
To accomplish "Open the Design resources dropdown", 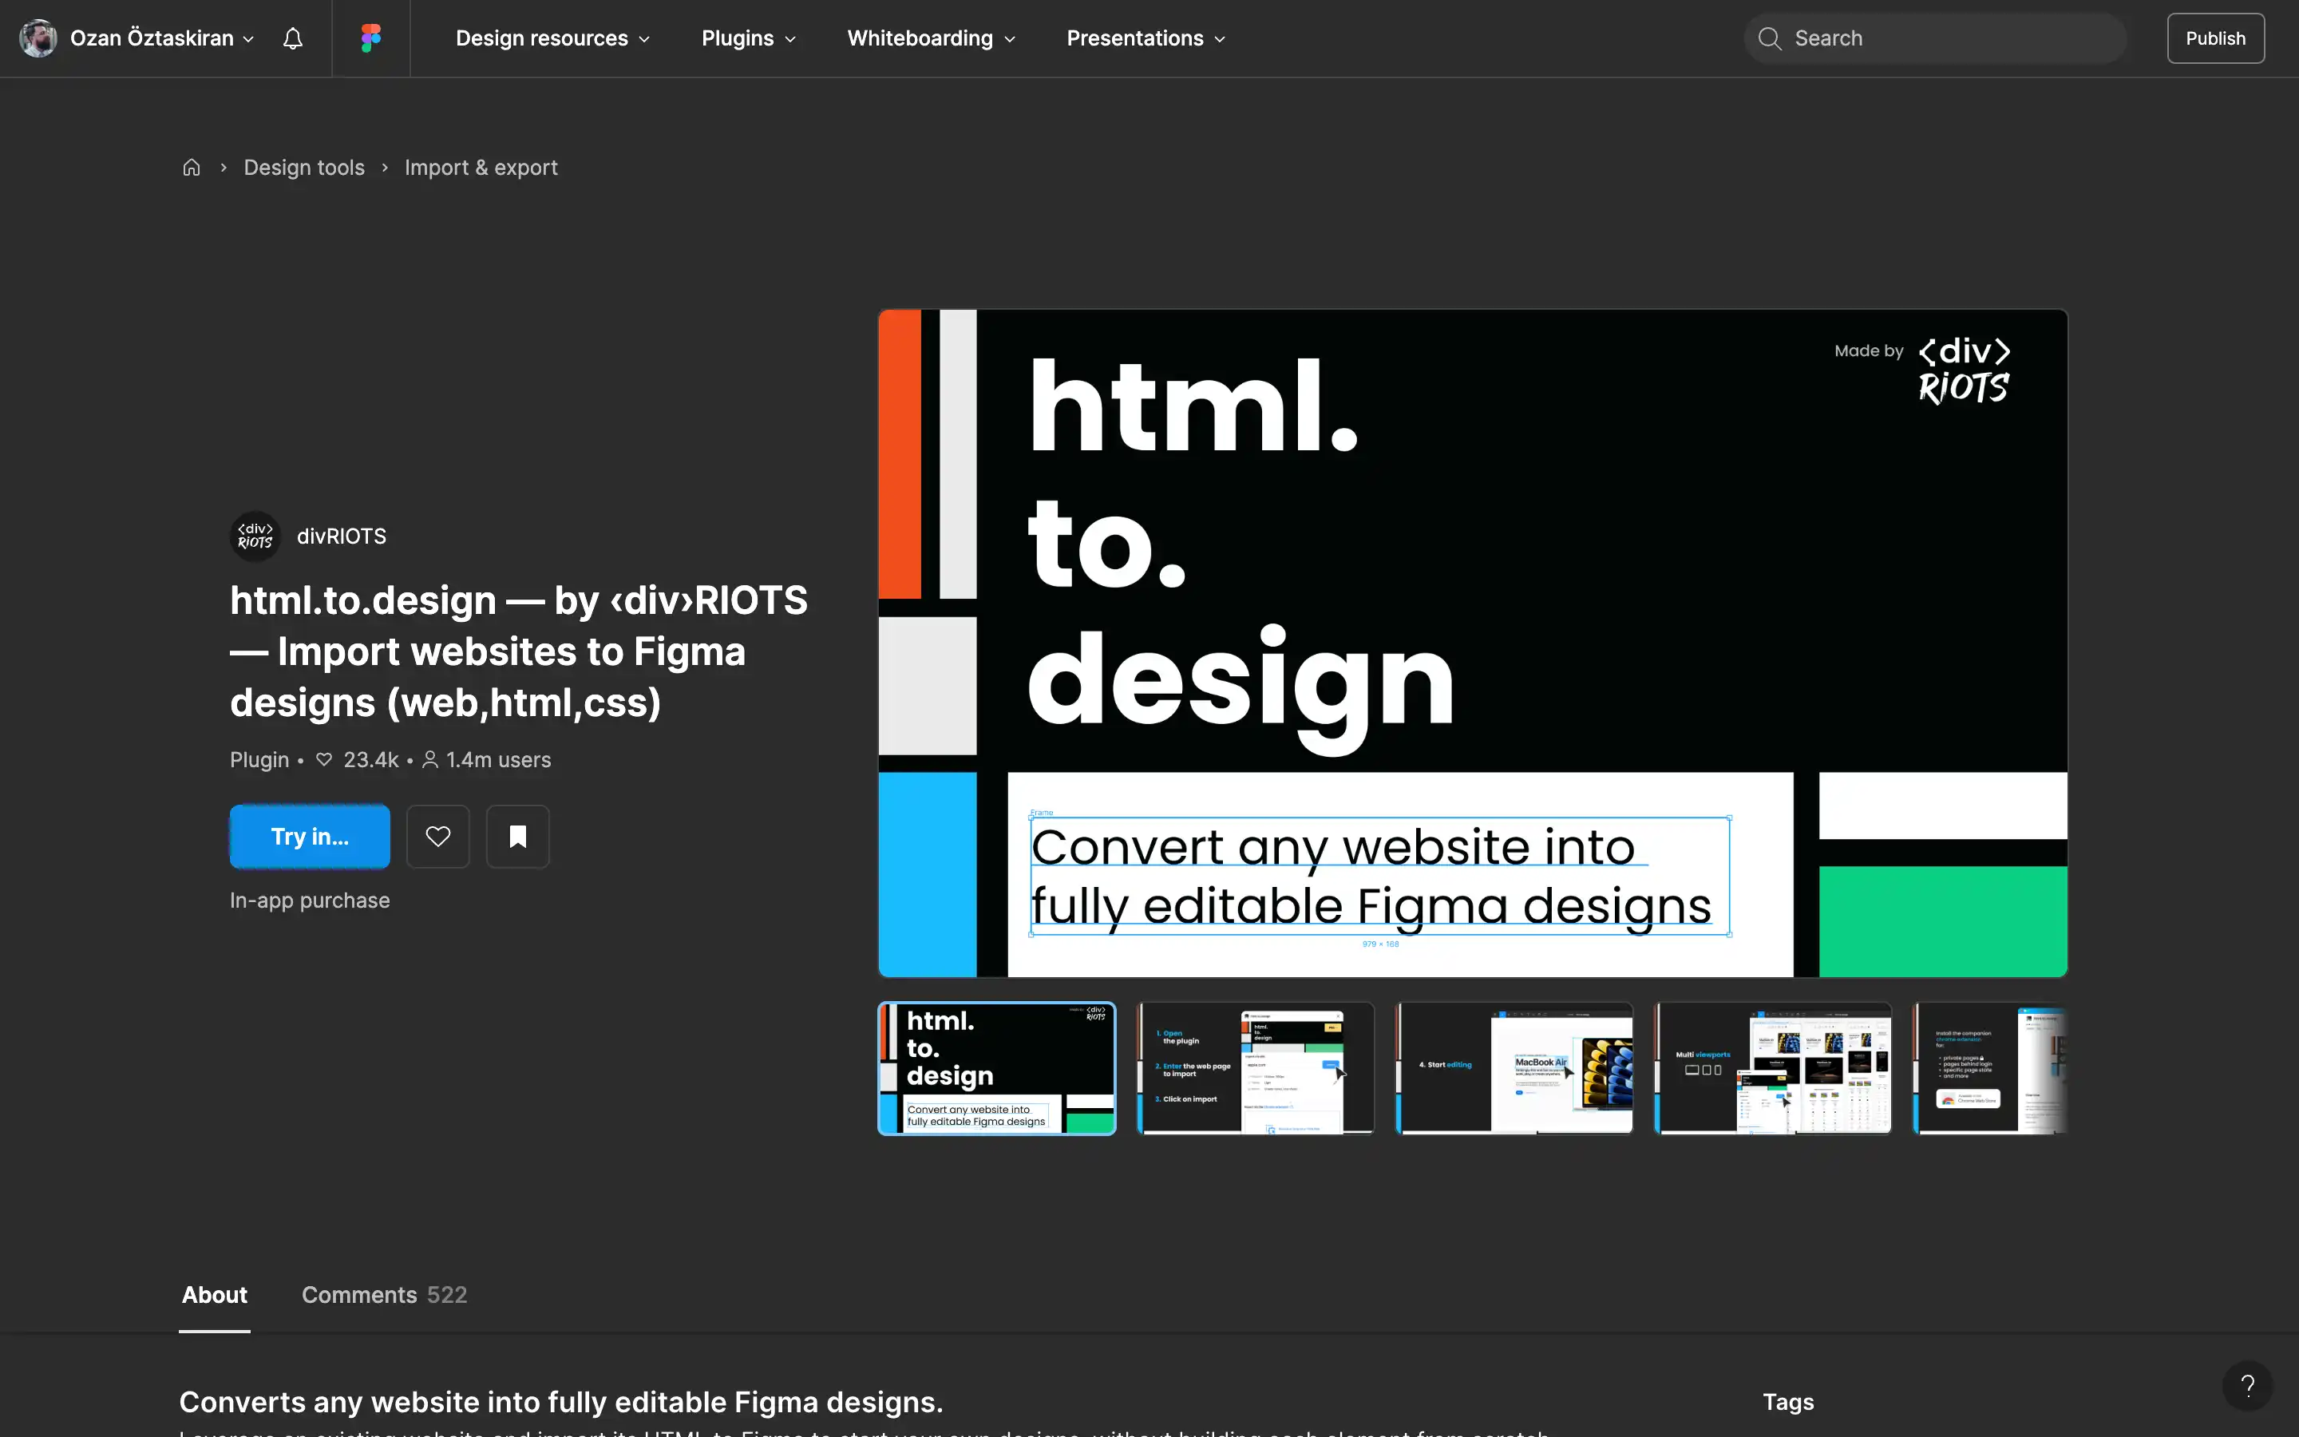I will (x=552, y=38).
